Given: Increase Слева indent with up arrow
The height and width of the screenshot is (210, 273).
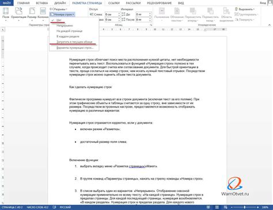Looking at the screenshot, I should [x=119, y=13].
